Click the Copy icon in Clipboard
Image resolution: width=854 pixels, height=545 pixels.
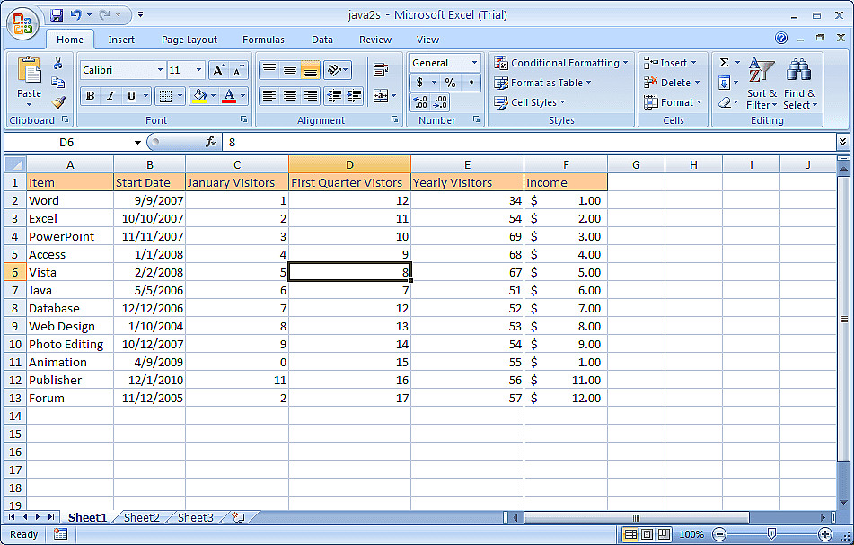(57, 83)
